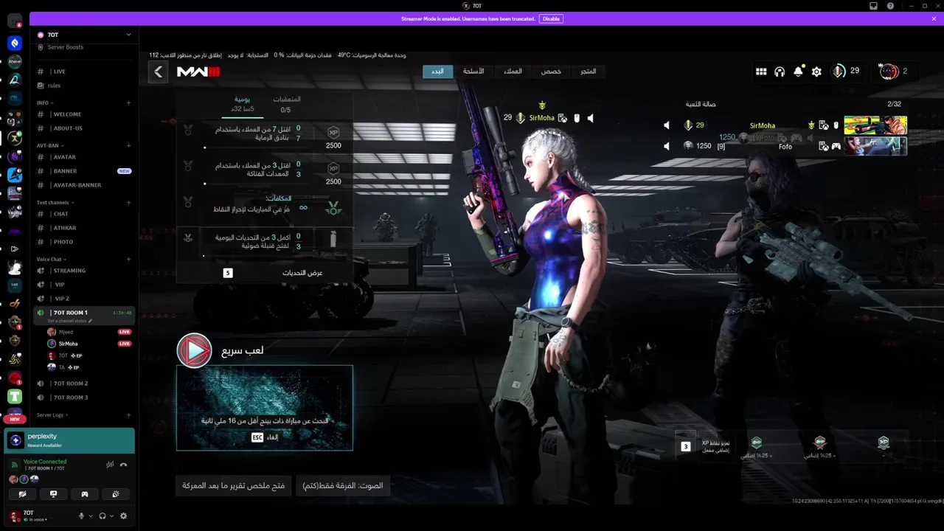The height and width of the screenshot is (531, 944).
Task: Collapse the AVT-BAN channel category
Action: pos(50,145)
